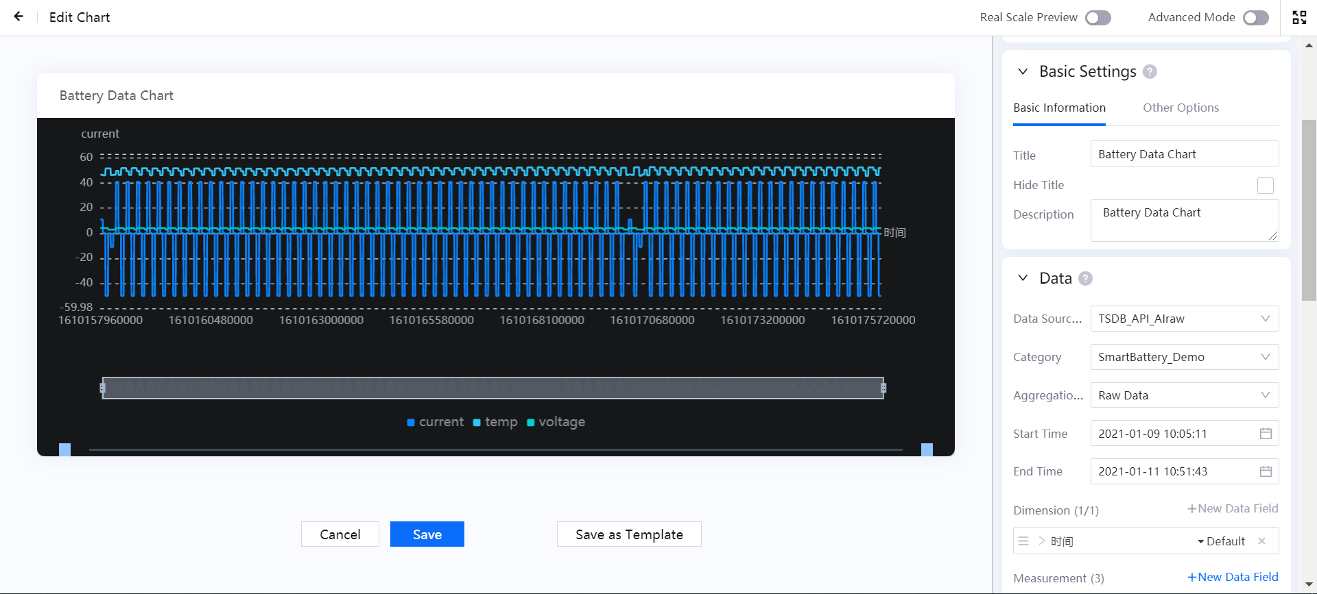Remove the 时间 dimension field
Image resolution: width=1317 pixels, height=594 pixels.
coord(1261,541)
